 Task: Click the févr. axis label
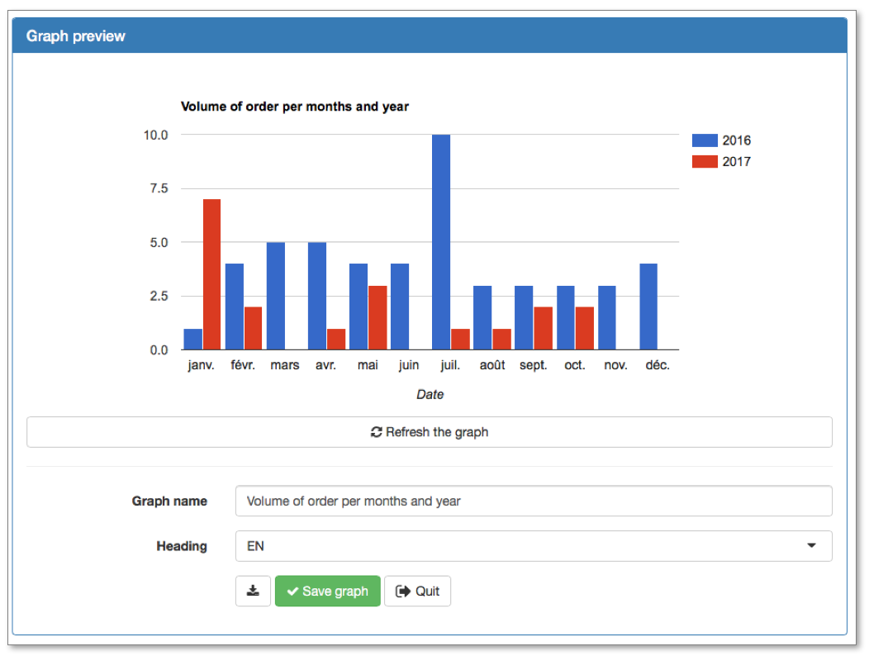(243, 365)
